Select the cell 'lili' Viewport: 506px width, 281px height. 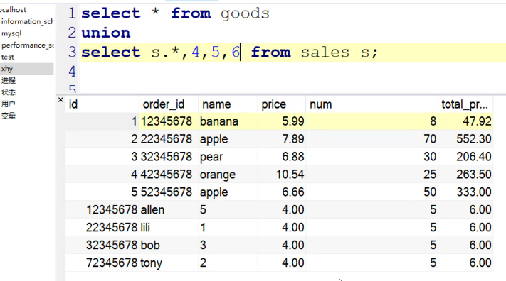[169, 228]
